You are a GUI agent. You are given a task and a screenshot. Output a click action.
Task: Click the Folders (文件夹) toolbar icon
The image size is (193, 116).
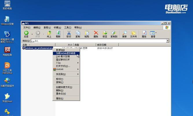pyautogui.click(x=133, y=33)
